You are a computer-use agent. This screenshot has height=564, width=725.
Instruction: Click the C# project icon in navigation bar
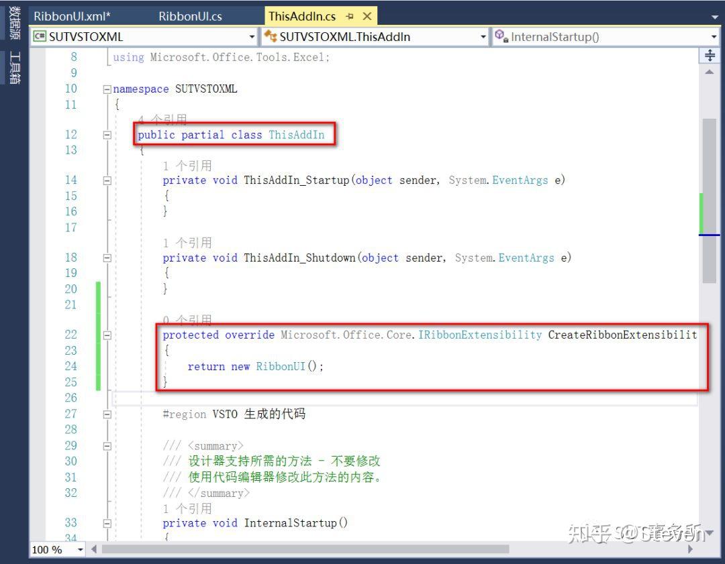point(40,36)
